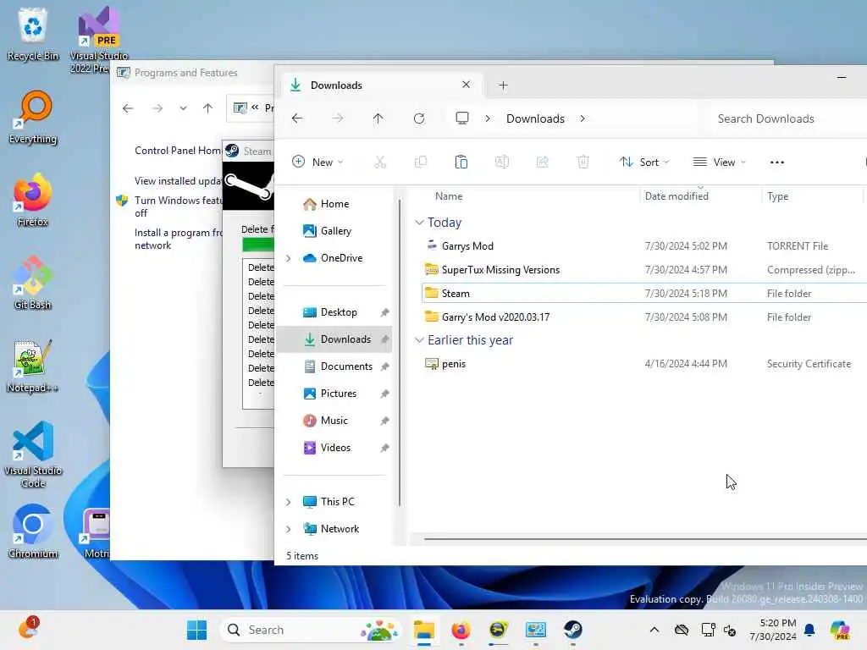
Task: Open the View dropdown menu
Action: click(x=720, y=162)
